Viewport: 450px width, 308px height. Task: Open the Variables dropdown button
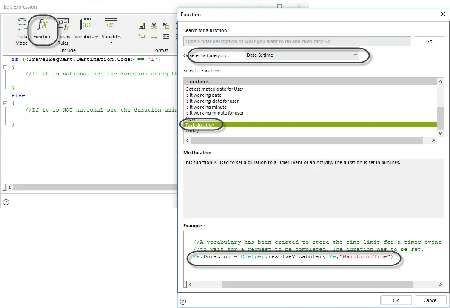pyautogui.click(x=111, y=31)
